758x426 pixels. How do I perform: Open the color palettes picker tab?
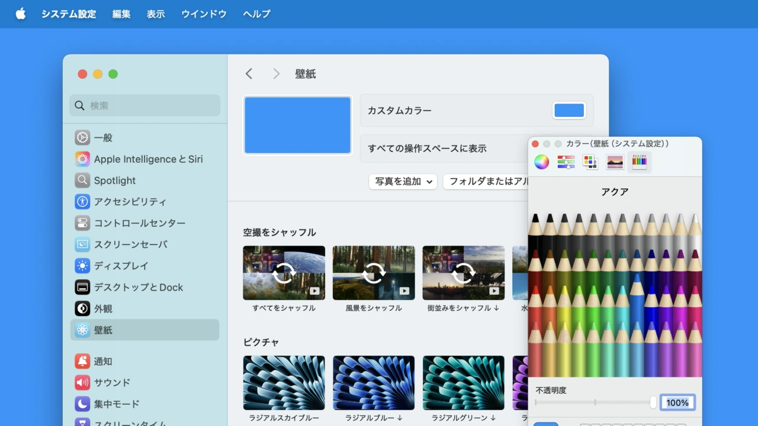(590, 162)
